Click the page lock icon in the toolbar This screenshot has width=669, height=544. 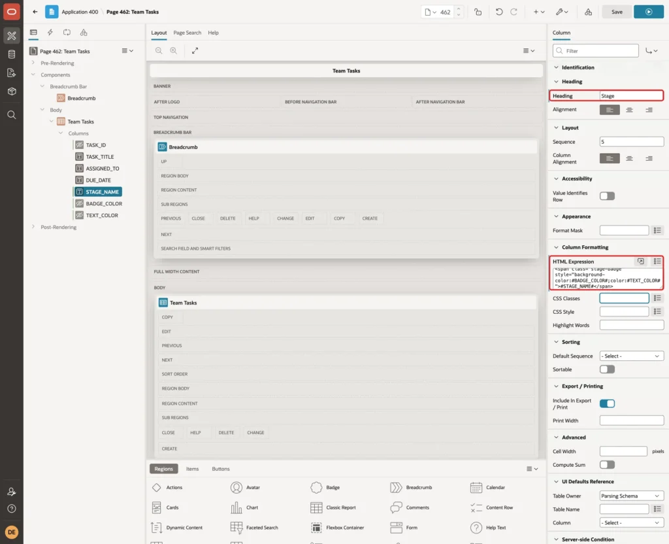click(478, 12)
